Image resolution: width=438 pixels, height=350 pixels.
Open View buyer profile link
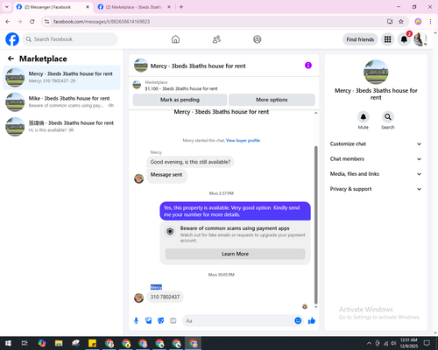[x=243, y=140]
